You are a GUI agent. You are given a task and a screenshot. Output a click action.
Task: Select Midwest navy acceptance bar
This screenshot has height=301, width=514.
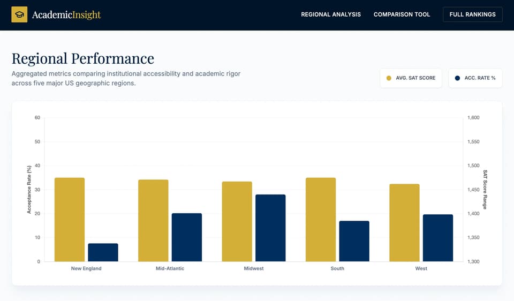pyautogui.click(x=270, y=228)
